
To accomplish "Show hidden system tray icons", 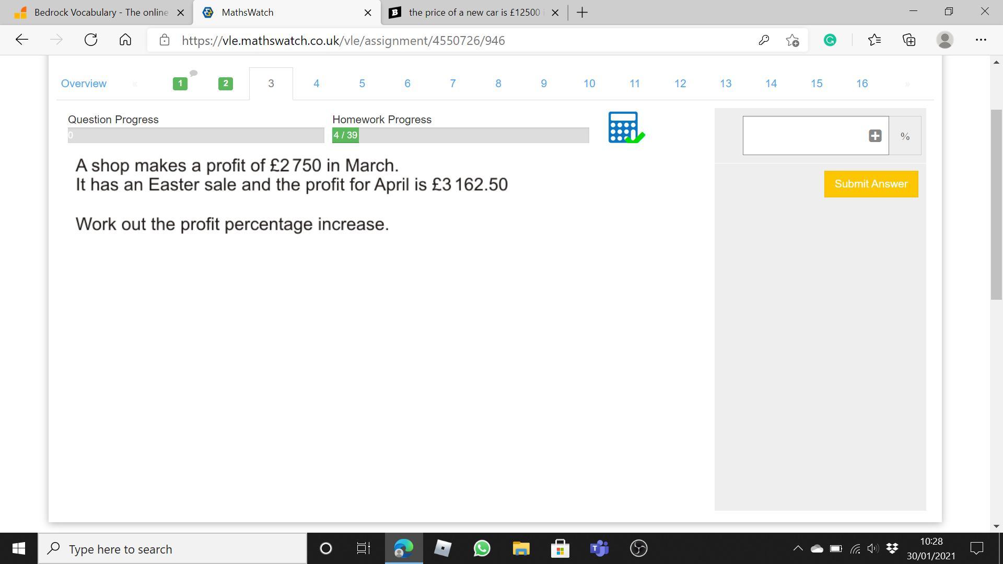I will [798, 548].
